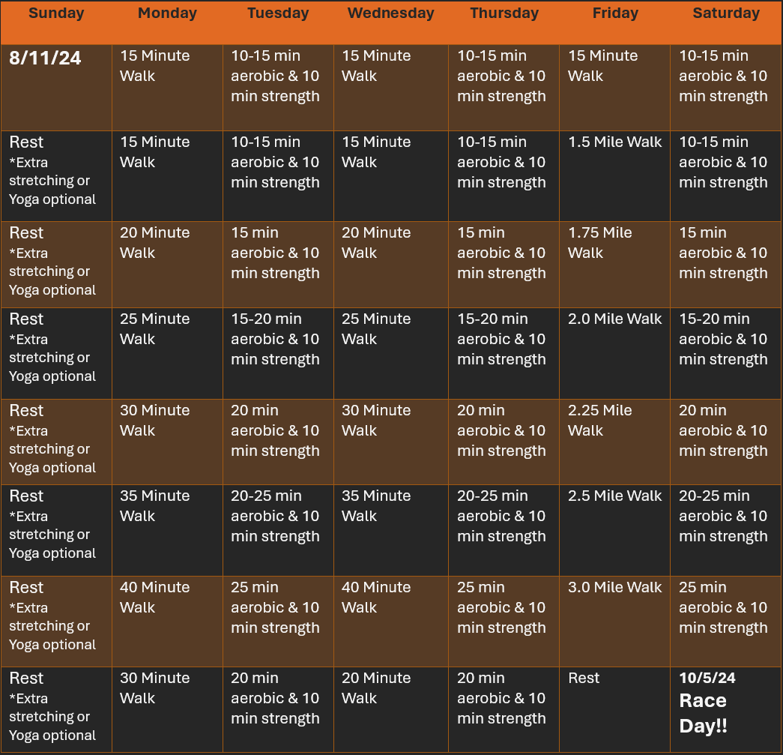
Task: Select Saturday's 15-20 min aerobic cell
Action: 726,353
